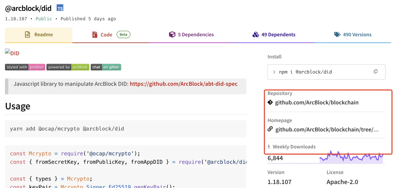The height and width of the screenshot is (188, 420).
Task: Copy the npm install command
Action: (376, 71)
